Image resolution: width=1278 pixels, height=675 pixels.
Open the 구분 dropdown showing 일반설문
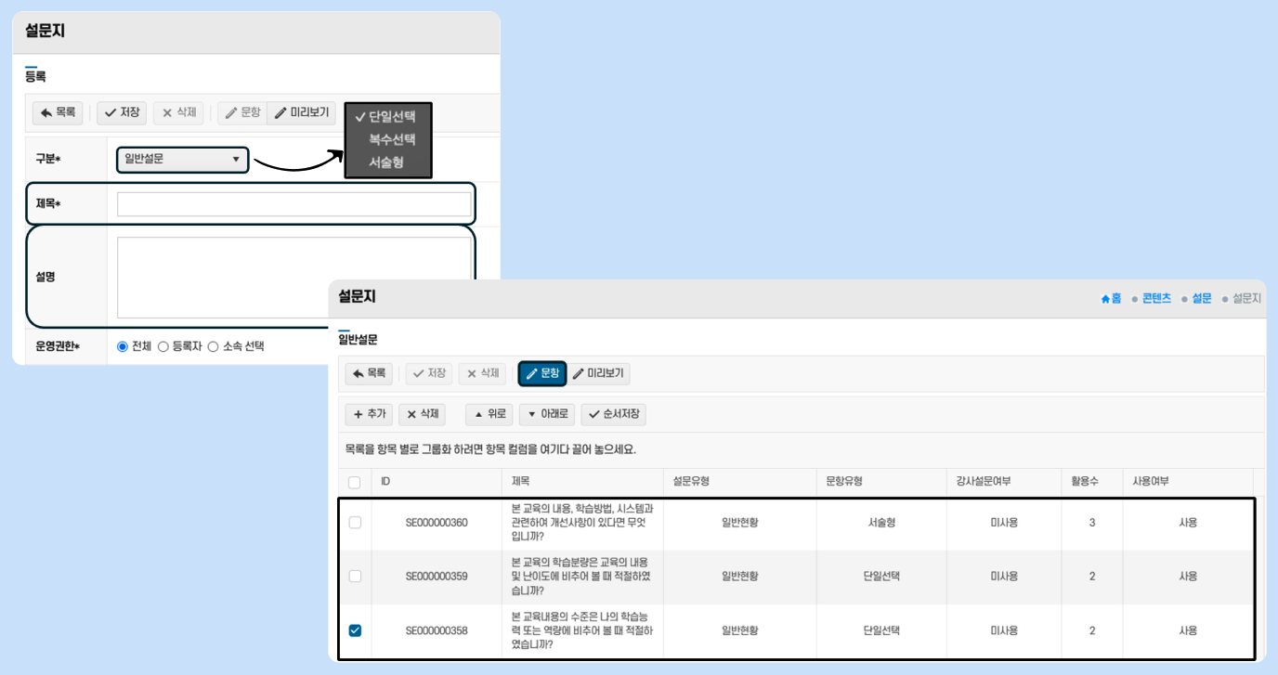click(x=182, y=160)
